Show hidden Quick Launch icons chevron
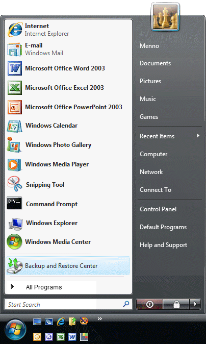Image resolution: width=206 pixels, height=344 pixels. pyautogui.click(x=100, y=319)
